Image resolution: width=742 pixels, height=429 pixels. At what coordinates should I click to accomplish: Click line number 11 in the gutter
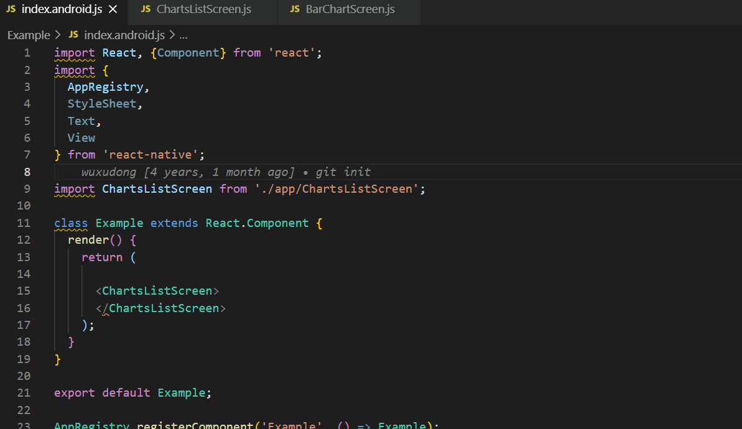[24, 223]
